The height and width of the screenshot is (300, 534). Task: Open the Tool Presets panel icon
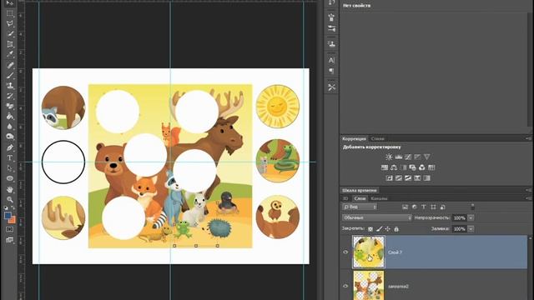click(331, 87)
